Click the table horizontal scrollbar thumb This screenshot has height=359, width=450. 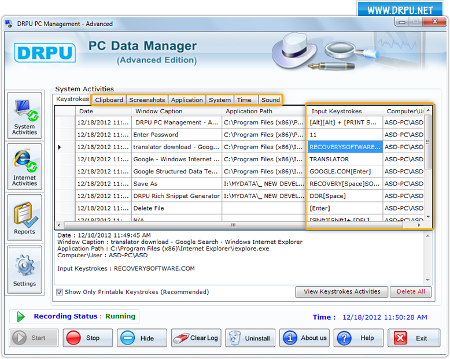pos(233,225)
